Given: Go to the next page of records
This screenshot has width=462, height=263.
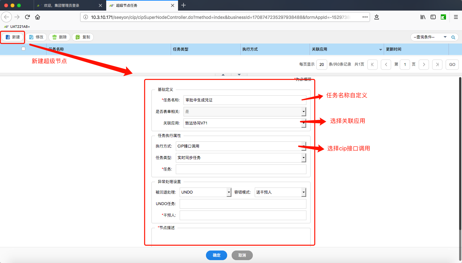Looking at the screenshot, I should (x=424, y=64).
